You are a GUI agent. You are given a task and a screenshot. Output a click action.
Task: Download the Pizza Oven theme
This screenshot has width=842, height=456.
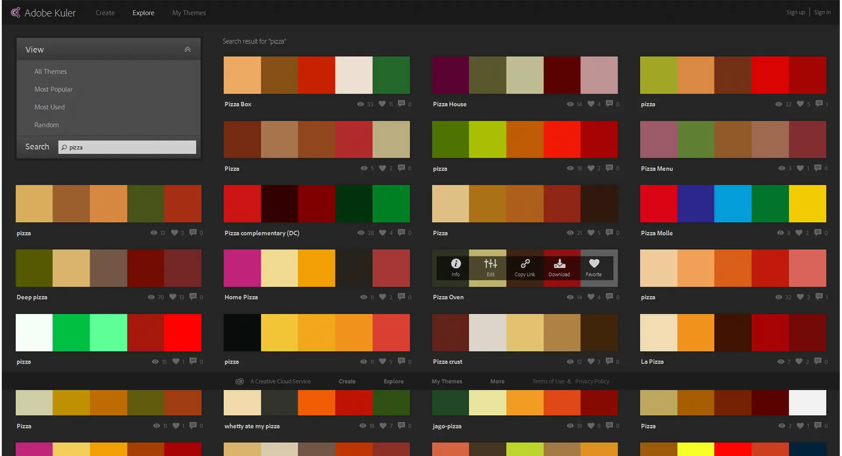(559, 264)
